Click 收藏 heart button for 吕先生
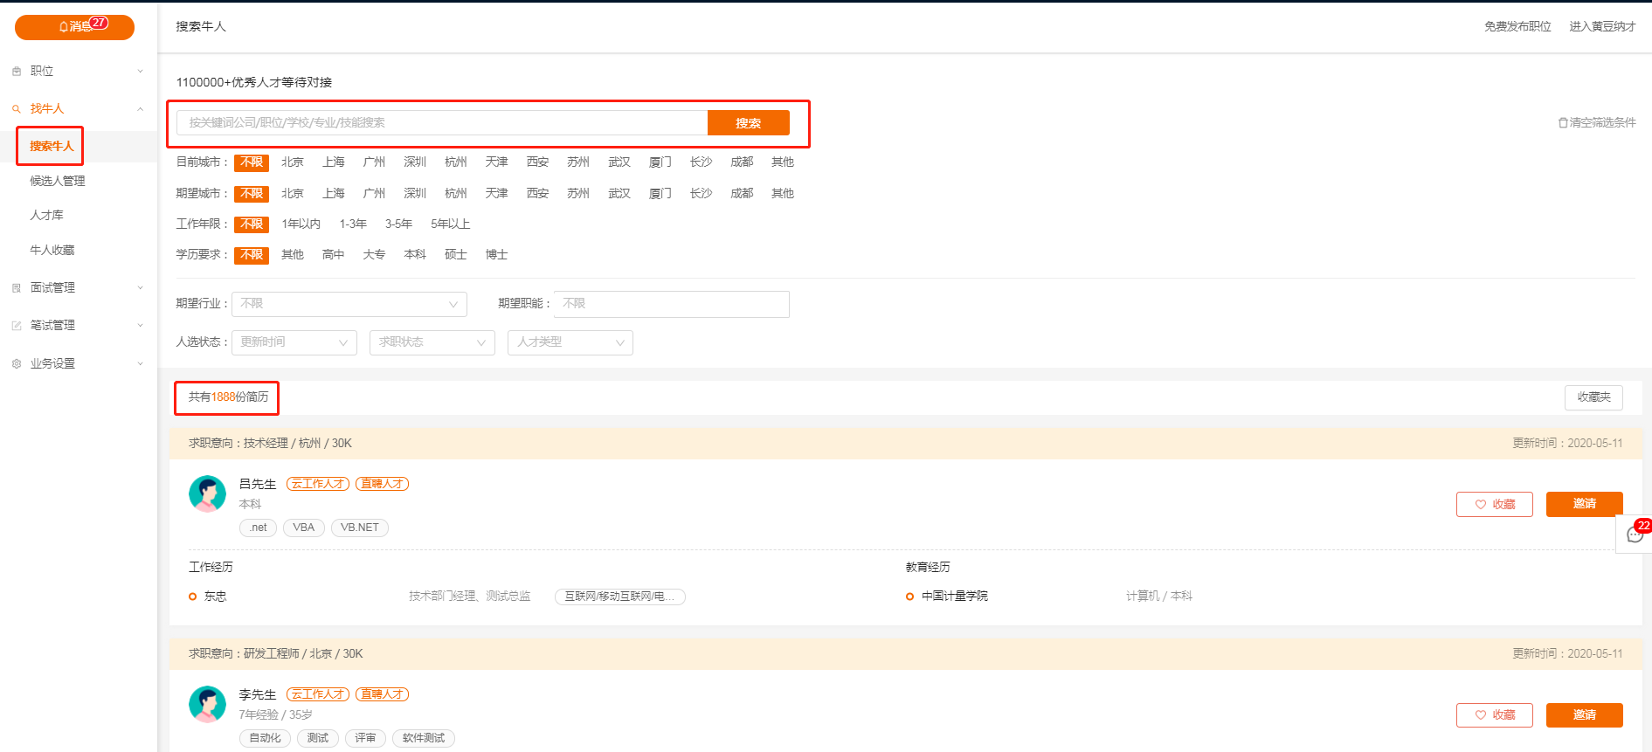Viewport: 1652px width, 752px height. [x=1495, y=505]
